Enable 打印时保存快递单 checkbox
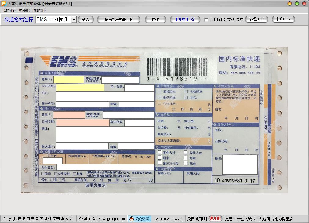This screenshot has width=309, height=223. click(206, 20)
